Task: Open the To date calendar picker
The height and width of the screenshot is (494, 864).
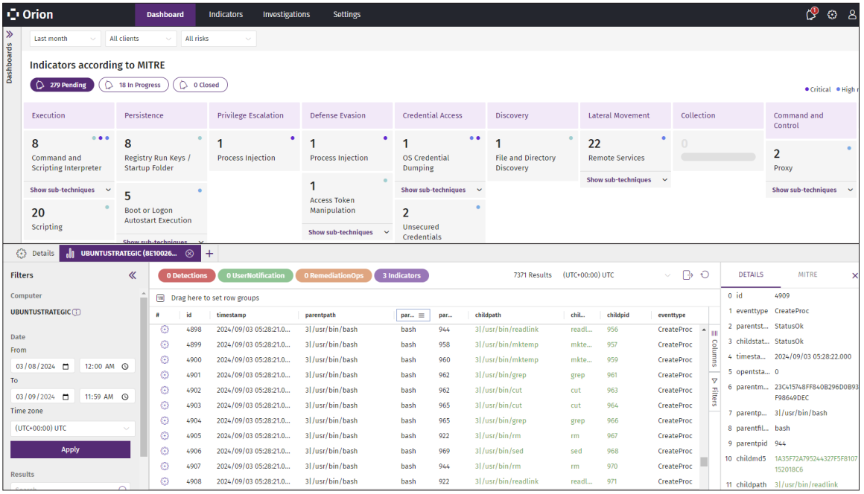Action: (x=66, y=397)
